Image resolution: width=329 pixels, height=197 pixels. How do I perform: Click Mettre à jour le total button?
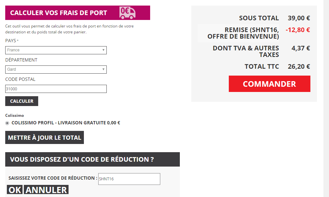(44, 137)
